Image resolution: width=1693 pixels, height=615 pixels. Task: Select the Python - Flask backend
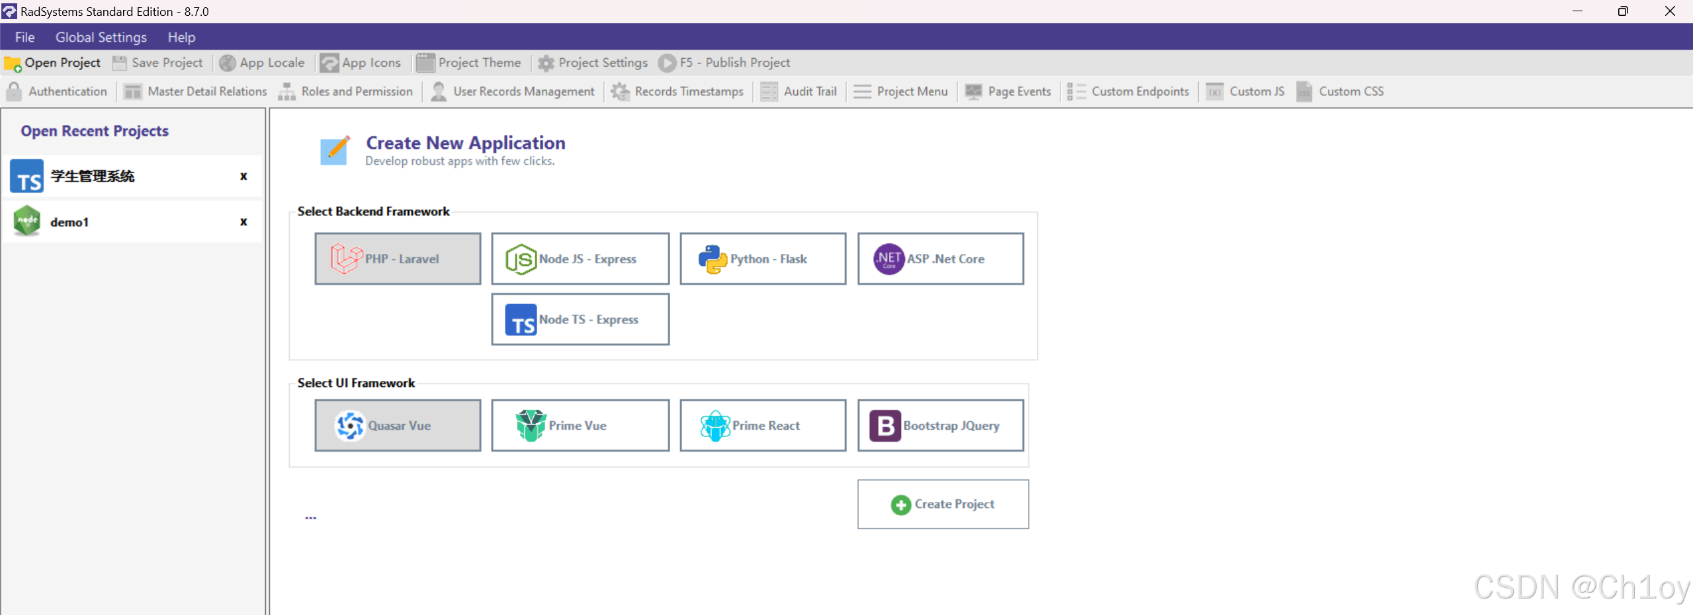(x=763, y=259)
